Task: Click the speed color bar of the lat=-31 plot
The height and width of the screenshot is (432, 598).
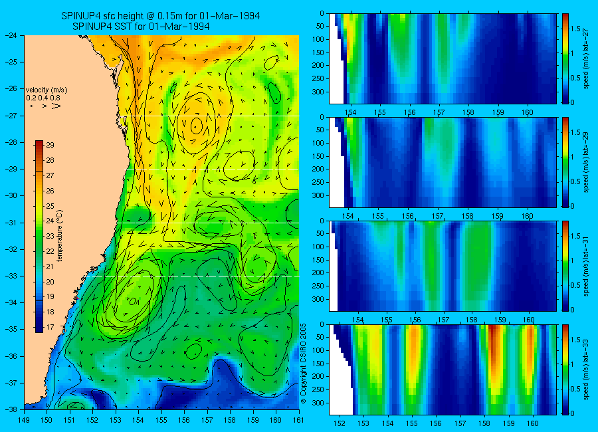Action: coord(565,266)
